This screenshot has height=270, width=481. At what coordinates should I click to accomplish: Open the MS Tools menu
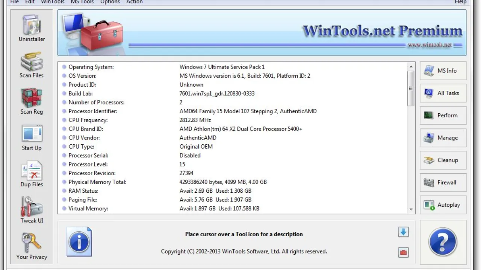(x=82, y=2)
